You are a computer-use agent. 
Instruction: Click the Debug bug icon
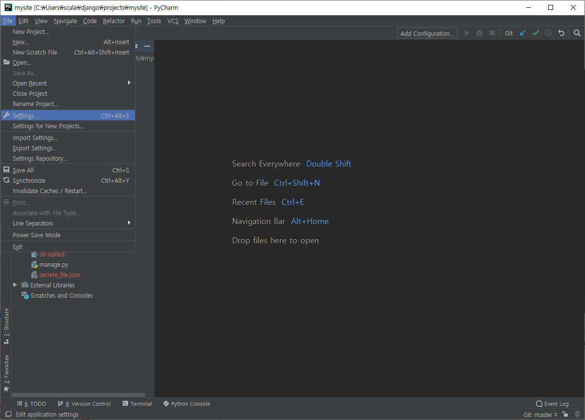[x=479, y=33]
